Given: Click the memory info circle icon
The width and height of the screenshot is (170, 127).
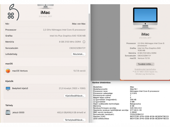Looking at the screenshot, I should pyautogui.click(x=84, y=42).
